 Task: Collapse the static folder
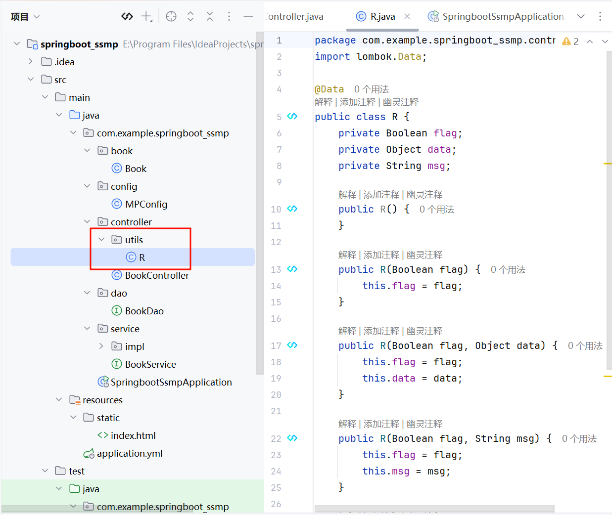point(73,418)
